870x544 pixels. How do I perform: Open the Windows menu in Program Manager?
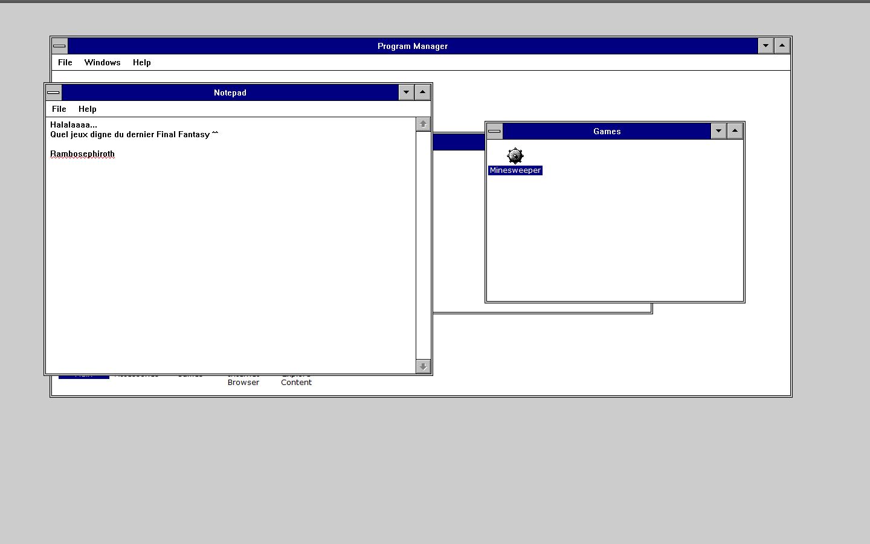[x=102, y=62]
